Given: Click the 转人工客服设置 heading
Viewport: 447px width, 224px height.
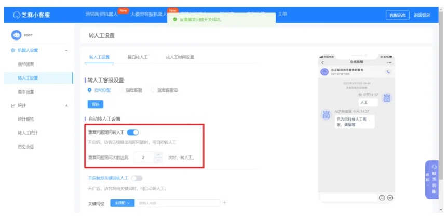Looking at the screenshot, I should coord(105,80).
